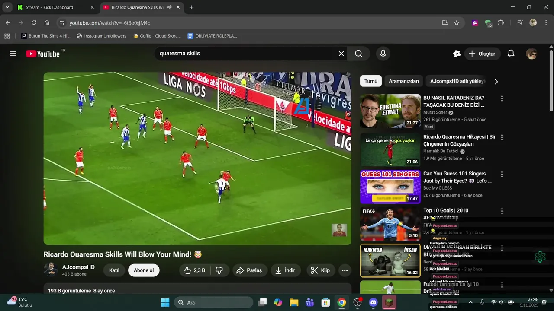The height and width of the screenshot is (311, 554).
Task: Click the YouTube search magnifier button
Action: (x=359, y=54)
